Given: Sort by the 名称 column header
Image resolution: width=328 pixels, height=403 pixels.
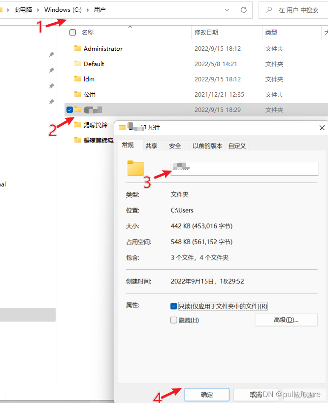Looking at the screenshot, I should (x=88, y=33).
